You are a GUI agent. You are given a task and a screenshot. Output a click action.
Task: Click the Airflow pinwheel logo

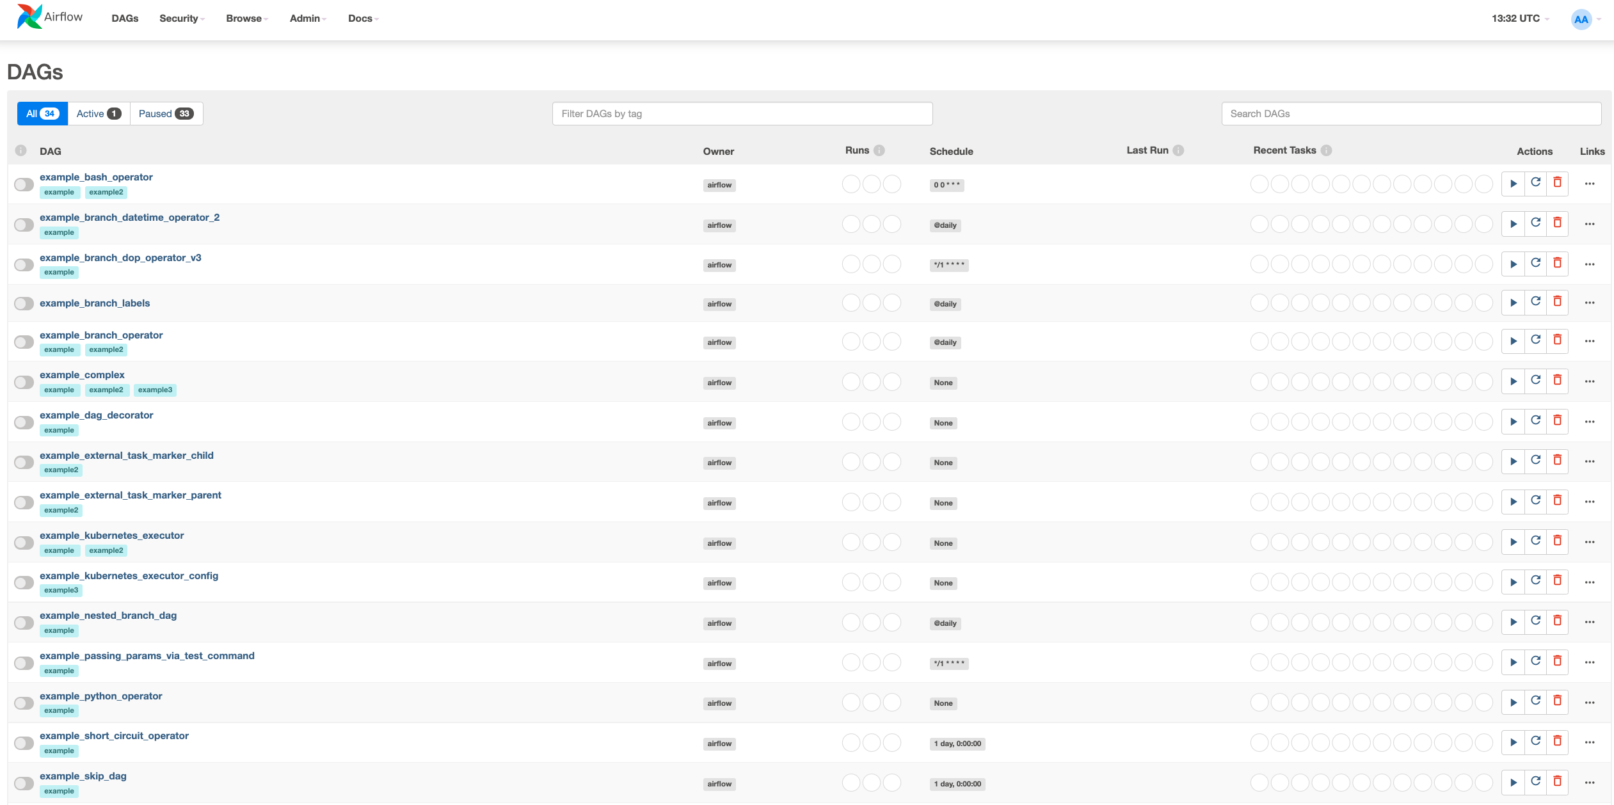click(x=29, y=17)
